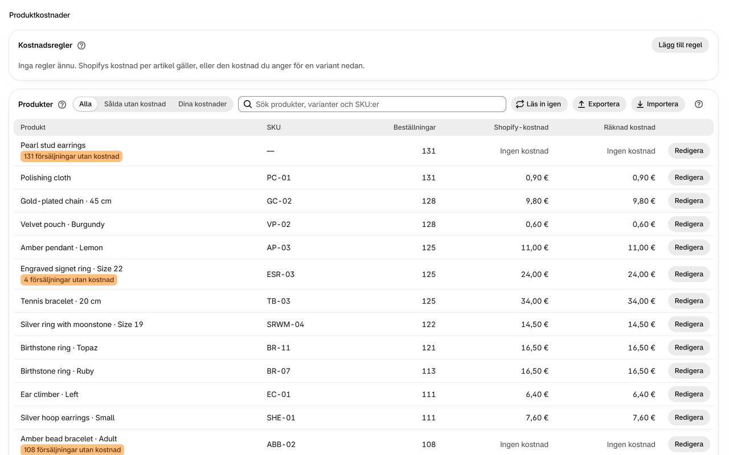Viewport: 729px width, 455px height.
Task: Show the Dina kostnader filter
Action: coord(202,104)
